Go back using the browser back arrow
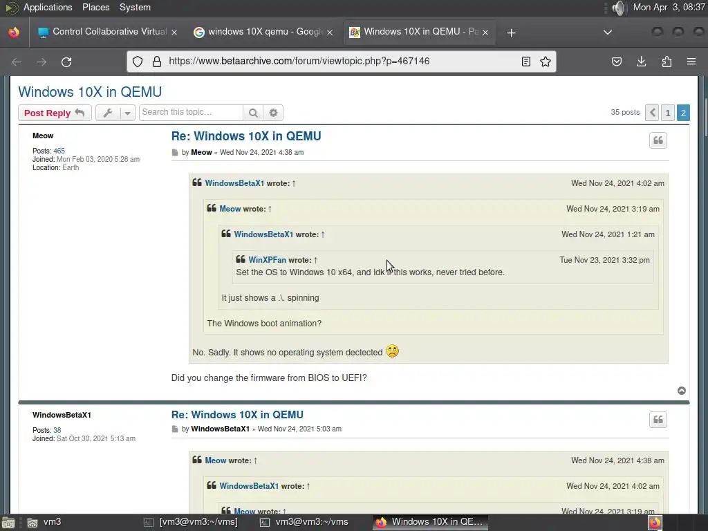This screenshot has height=531, width=708. 17,62
